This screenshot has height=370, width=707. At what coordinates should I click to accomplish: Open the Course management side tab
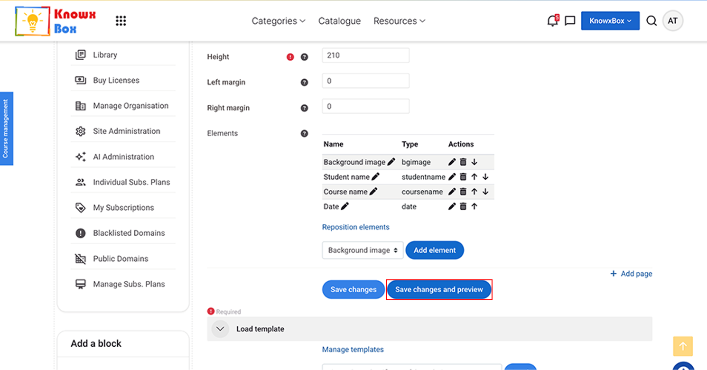[6, 129]
